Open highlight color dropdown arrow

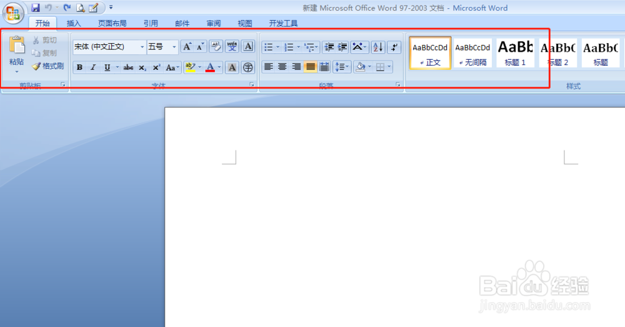pos(200,67)
